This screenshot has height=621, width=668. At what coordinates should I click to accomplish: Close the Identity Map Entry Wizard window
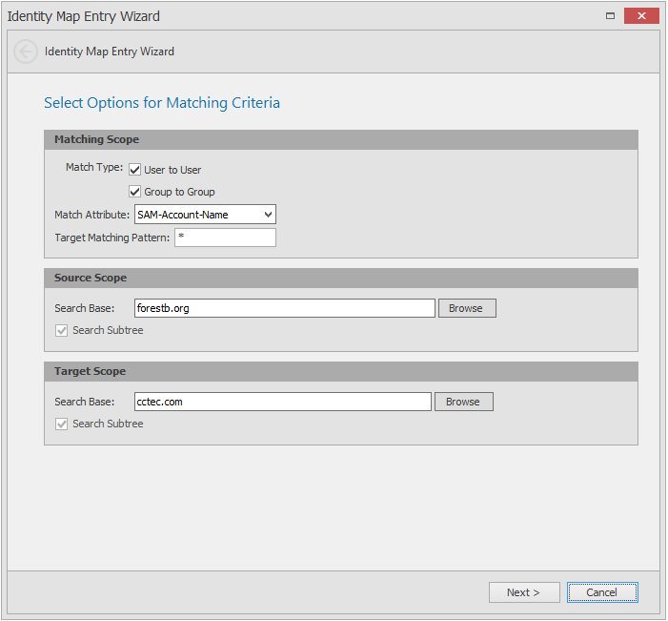[641, 16]
